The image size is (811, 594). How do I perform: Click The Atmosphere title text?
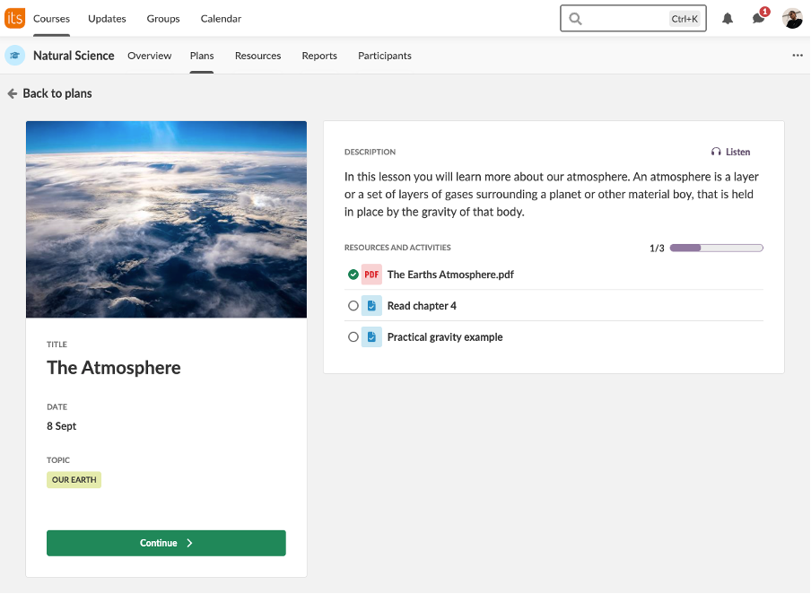point(114,367)
